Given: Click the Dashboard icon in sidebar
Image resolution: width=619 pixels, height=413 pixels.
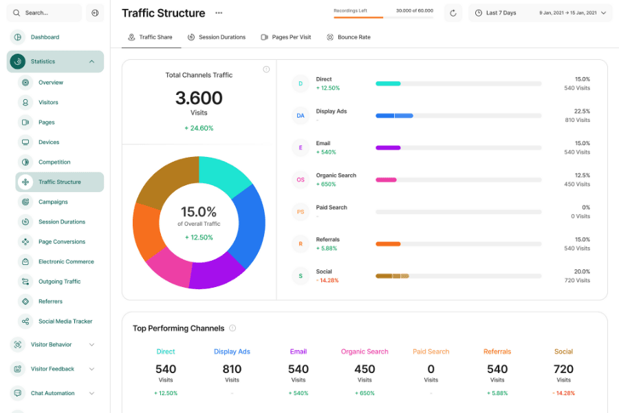Looking at the screenshot, I should coord(17,37).
